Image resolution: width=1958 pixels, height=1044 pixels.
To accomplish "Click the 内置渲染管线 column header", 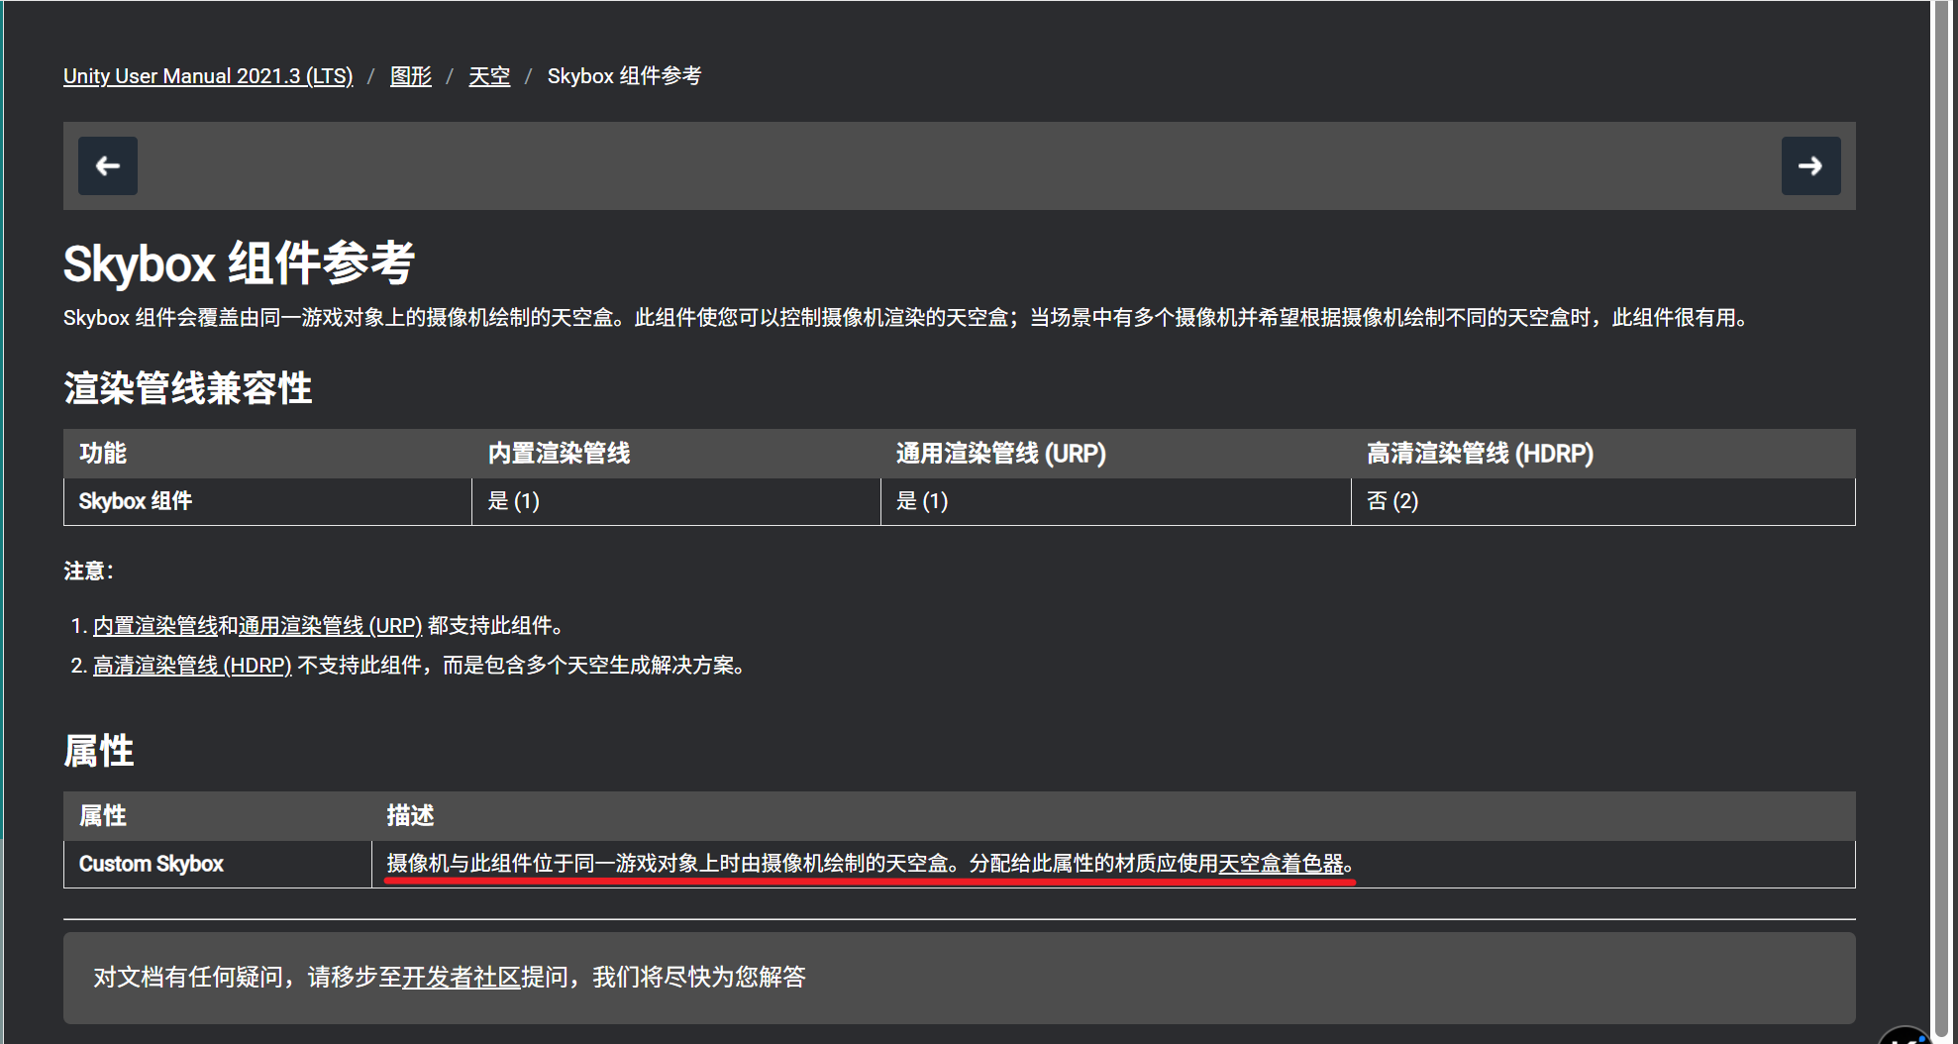I will pos(676,454).
